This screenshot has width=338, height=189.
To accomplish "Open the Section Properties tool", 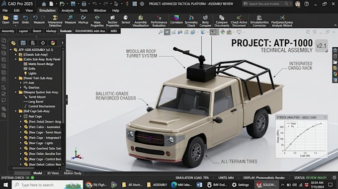I will 112,21.
